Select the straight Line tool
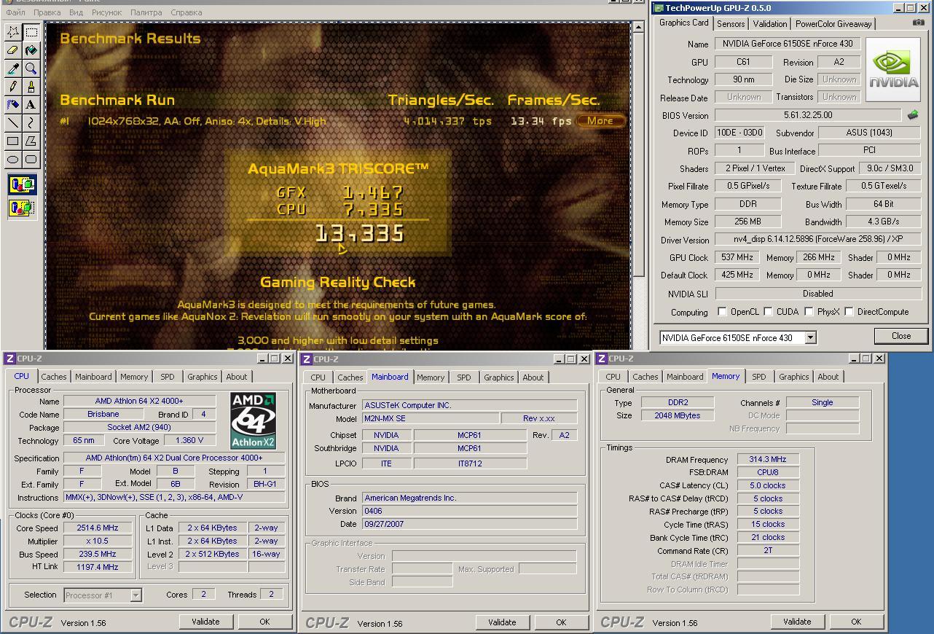This screenshot has height=634, width=934. click(13, 123)
